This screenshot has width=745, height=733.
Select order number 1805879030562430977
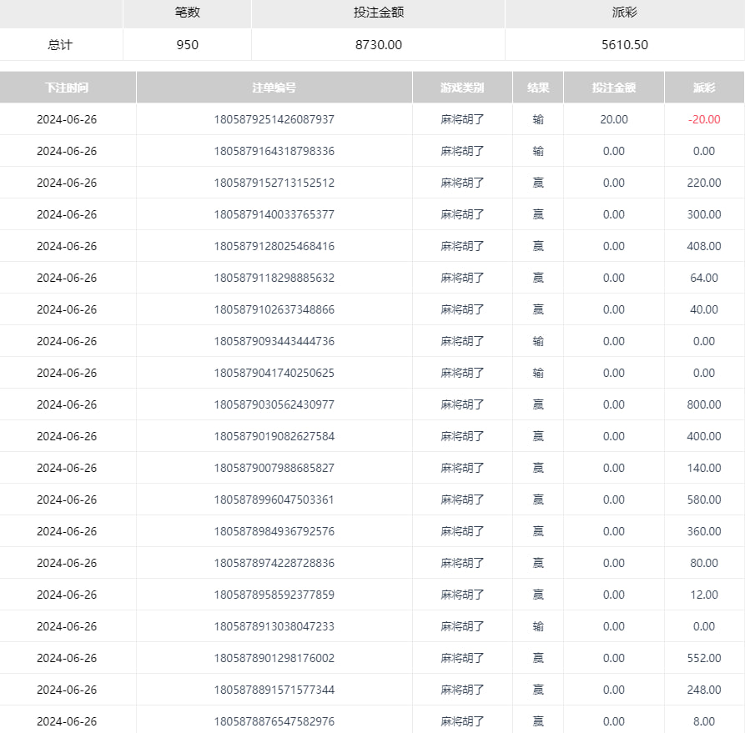coord(274,404)
